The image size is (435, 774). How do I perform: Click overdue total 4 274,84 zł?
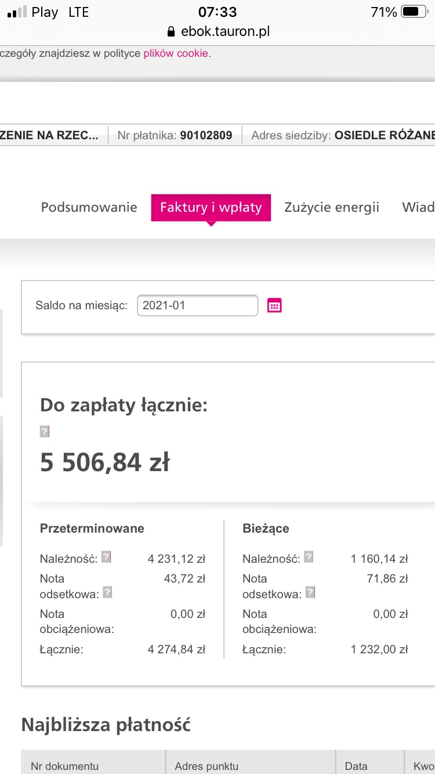(x=176, y=649)
